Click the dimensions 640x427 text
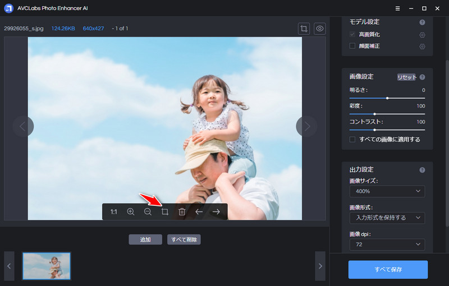Image resolution: width=449 pixels, height=286 pixels. 93,29
